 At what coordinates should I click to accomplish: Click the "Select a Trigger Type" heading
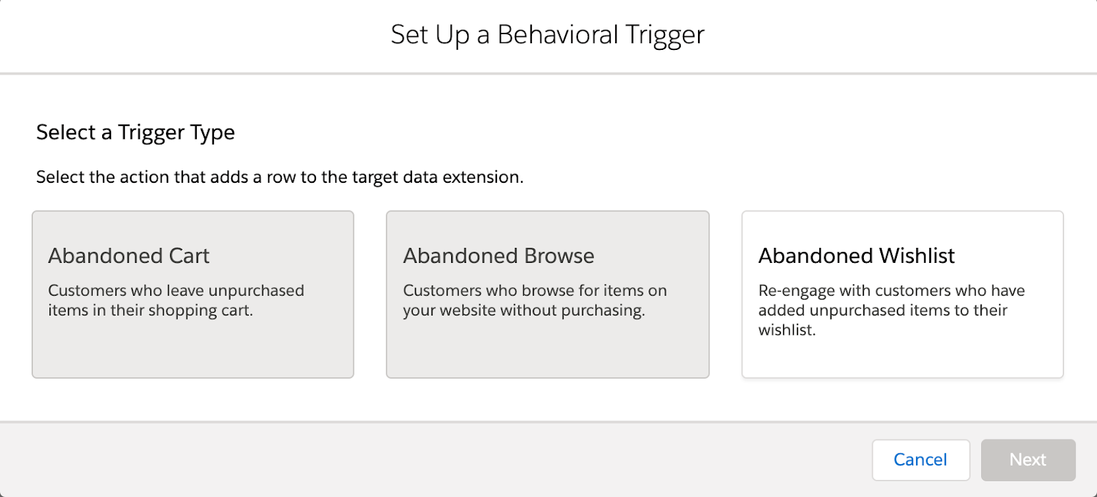[x=136, y=132]
